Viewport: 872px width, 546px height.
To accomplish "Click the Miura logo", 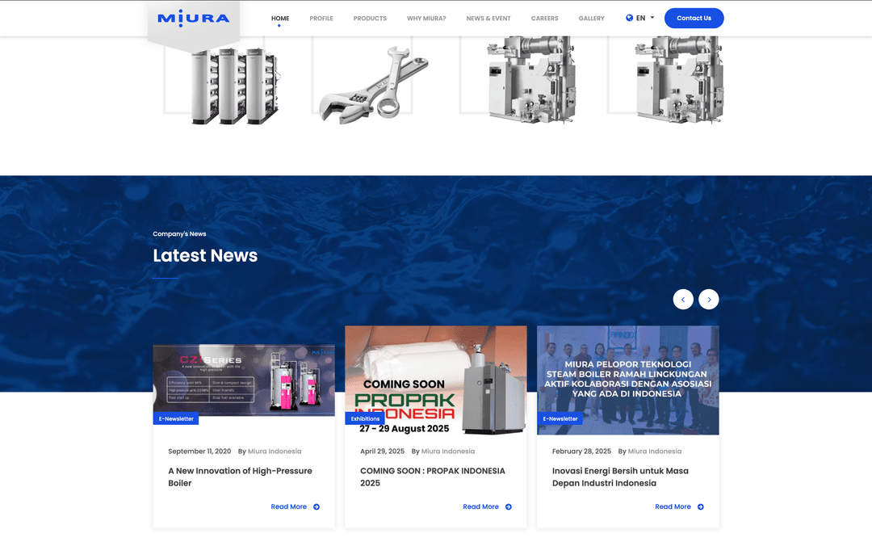I will click(x=193, y=18).
